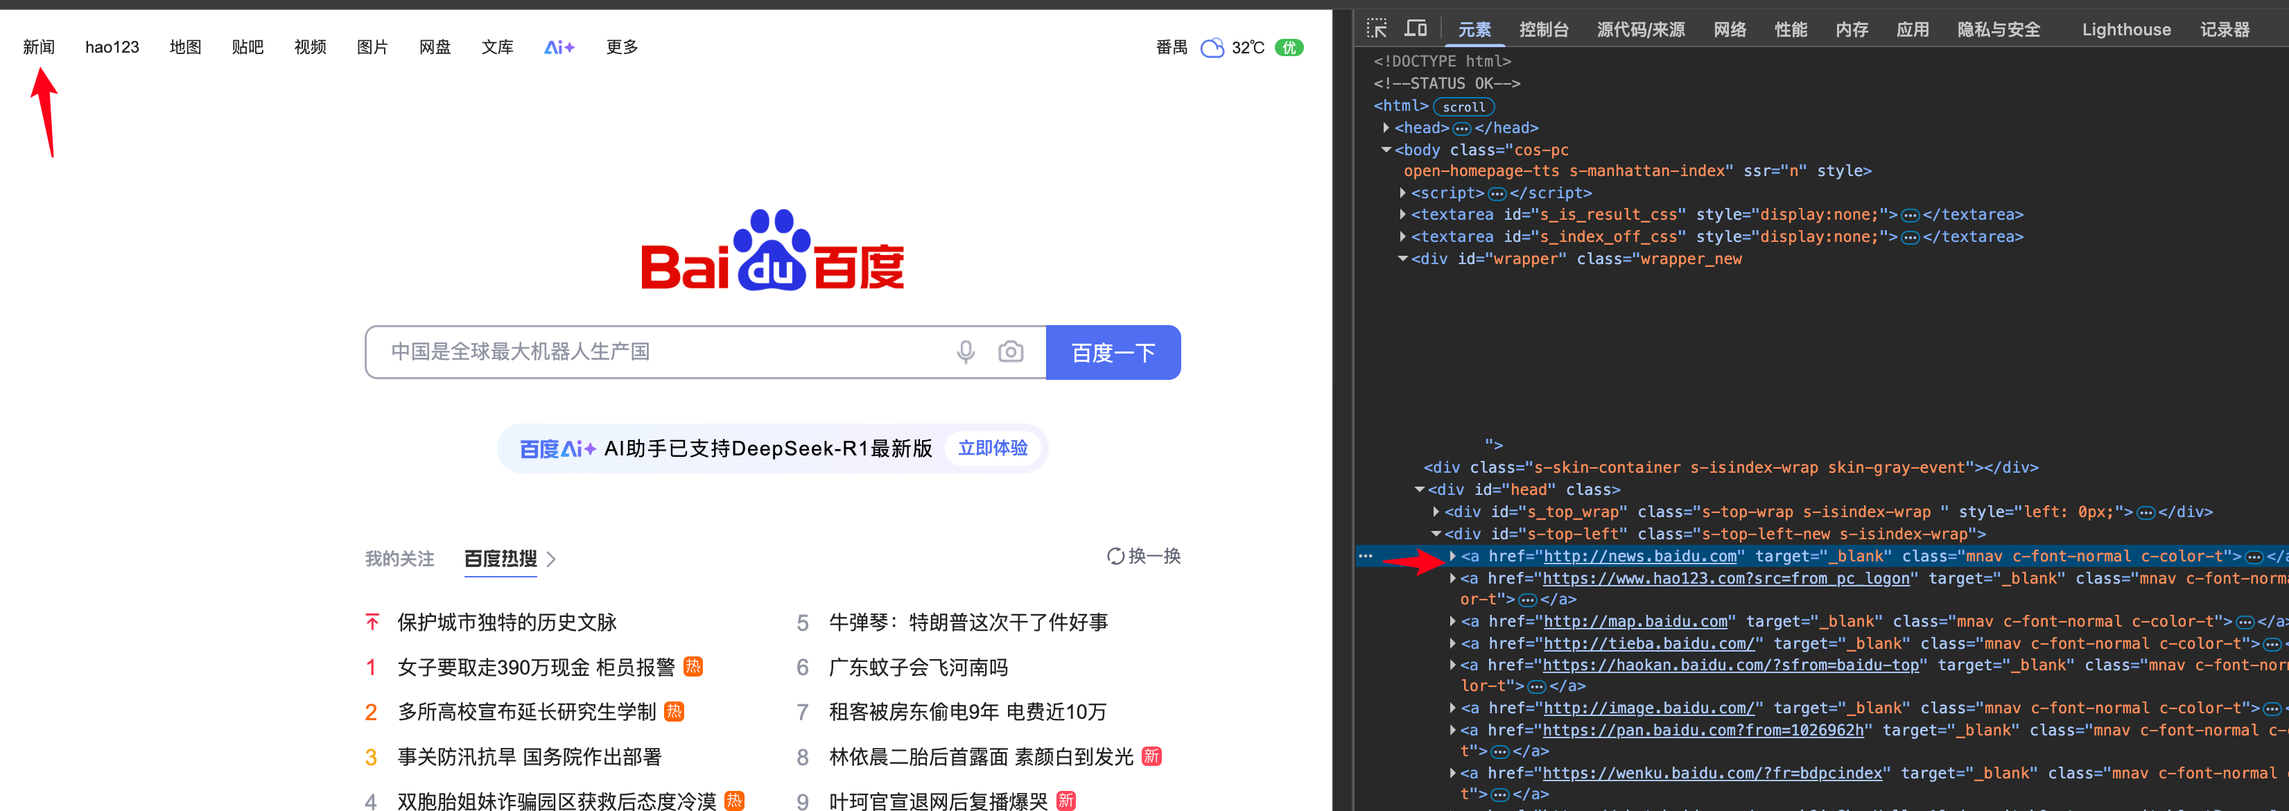2289x811 pixels.
Task: Collapse the body element node
Action: (x=1386, y=150)
